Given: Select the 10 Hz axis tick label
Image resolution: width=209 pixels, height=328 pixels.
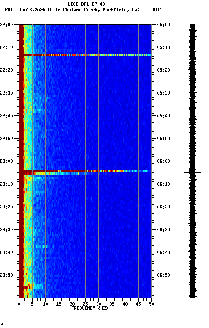Looking at the screenshot, I should (45, 304).
